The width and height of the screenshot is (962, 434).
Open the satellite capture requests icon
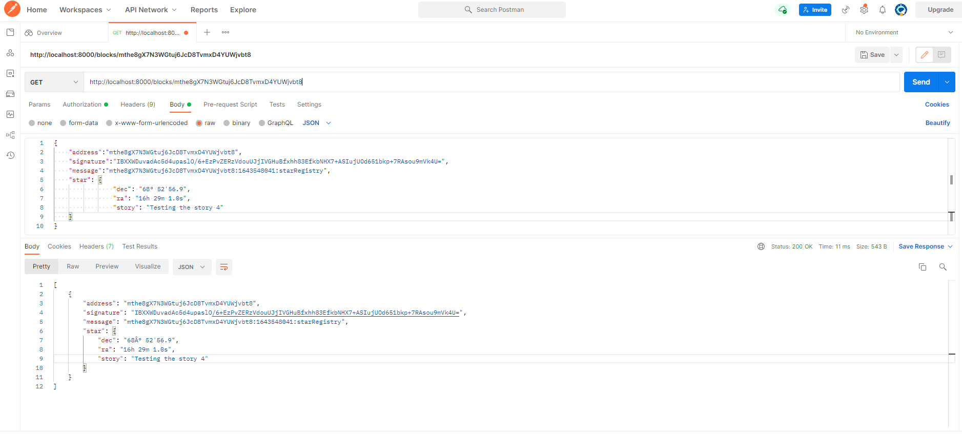846,10
